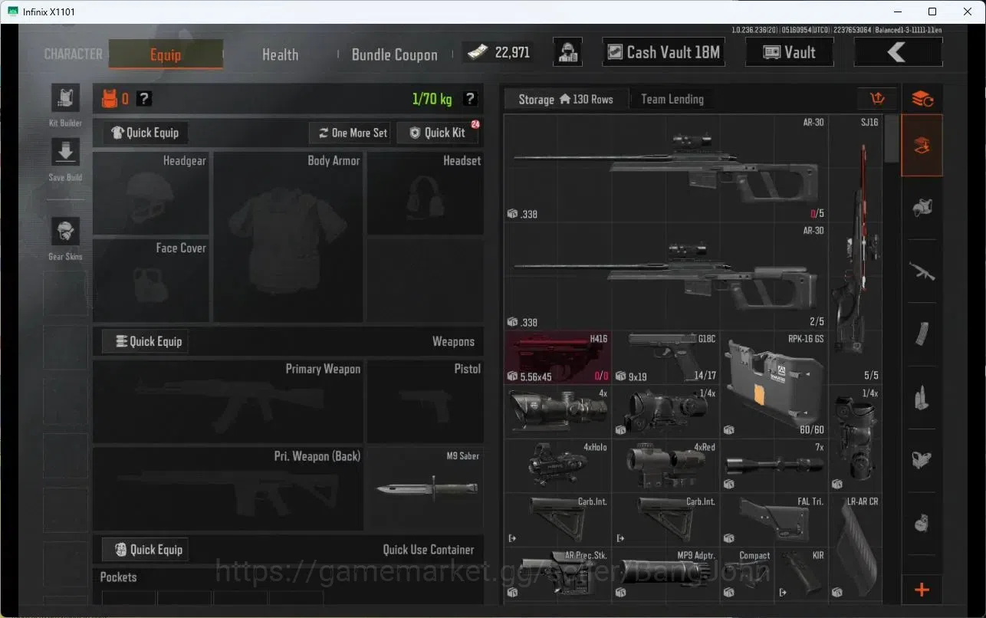Screen dimensions: 986x618
Task: Open the Vault
Action: tap(789, 52)
